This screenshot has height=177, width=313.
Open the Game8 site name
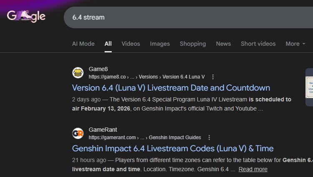98,69
